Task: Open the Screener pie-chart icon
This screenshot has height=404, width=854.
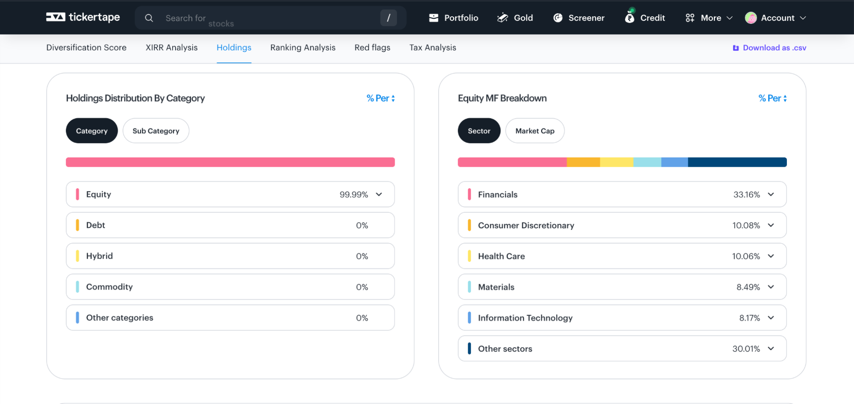Action: [x=558, y=18]
